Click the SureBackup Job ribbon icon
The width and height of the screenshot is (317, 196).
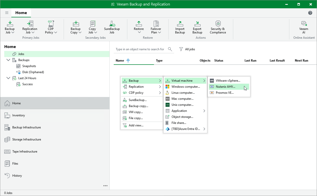coord(112,27)
